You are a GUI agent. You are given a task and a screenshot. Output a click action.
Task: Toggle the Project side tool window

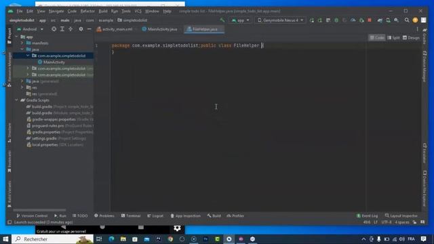click(9, 36)
